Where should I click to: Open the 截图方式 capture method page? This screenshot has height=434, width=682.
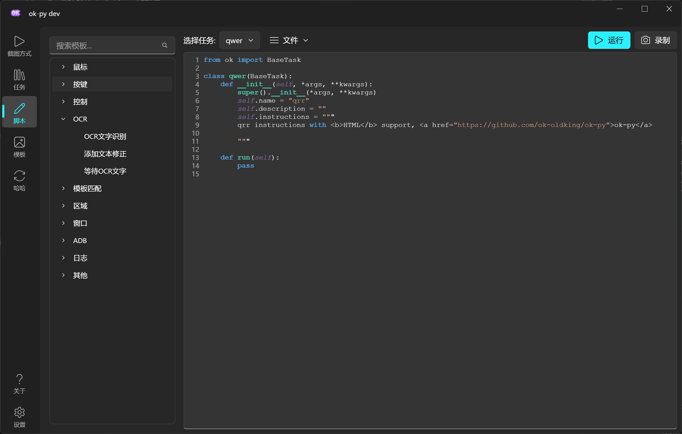pyautogui.click(x=19, y=46)
